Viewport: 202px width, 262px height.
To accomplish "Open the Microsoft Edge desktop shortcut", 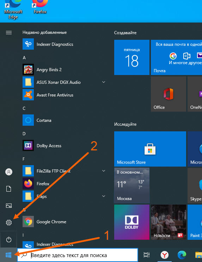I will (x=13, y=10).
